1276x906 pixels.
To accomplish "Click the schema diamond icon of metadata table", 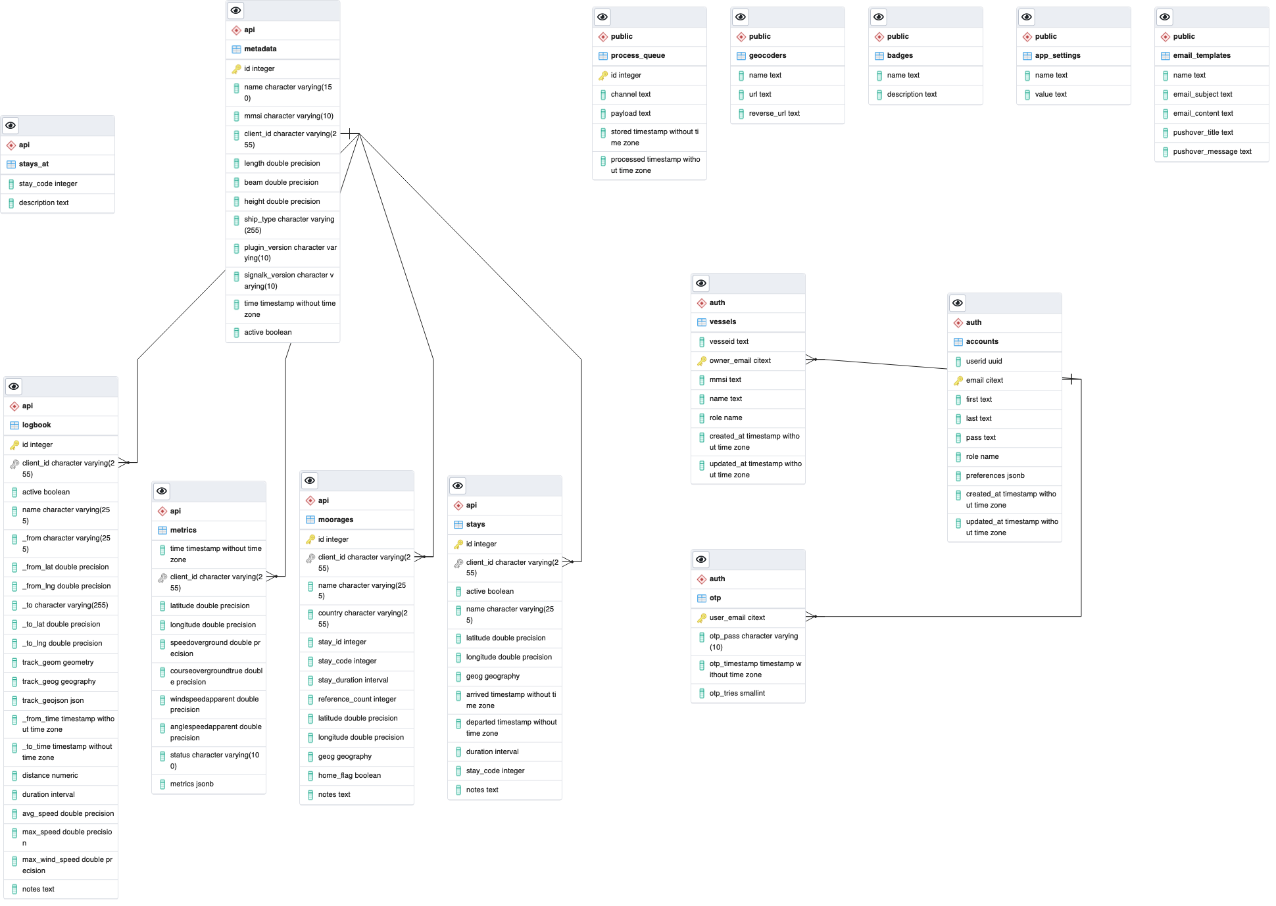I will click(236, 30).
